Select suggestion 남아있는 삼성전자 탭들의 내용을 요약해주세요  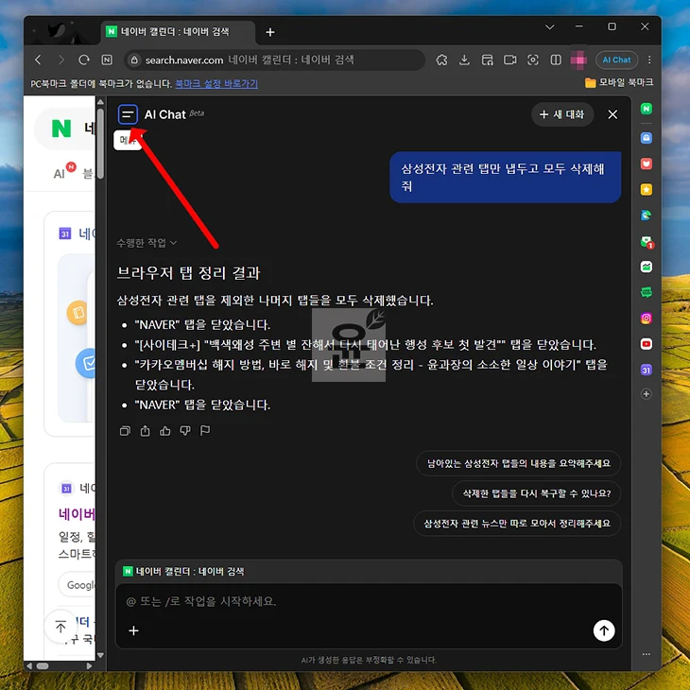(x=518, y=463)
